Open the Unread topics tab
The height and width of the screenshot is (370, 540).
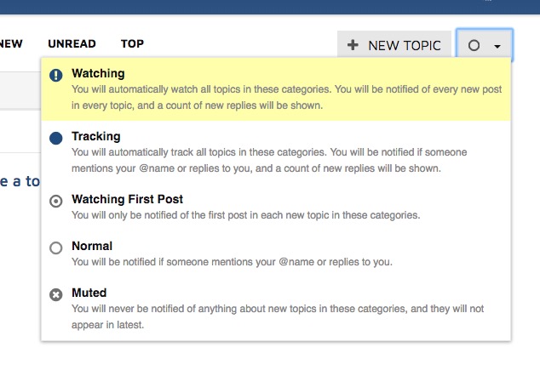pyautogui.click(x=72, y=43)
